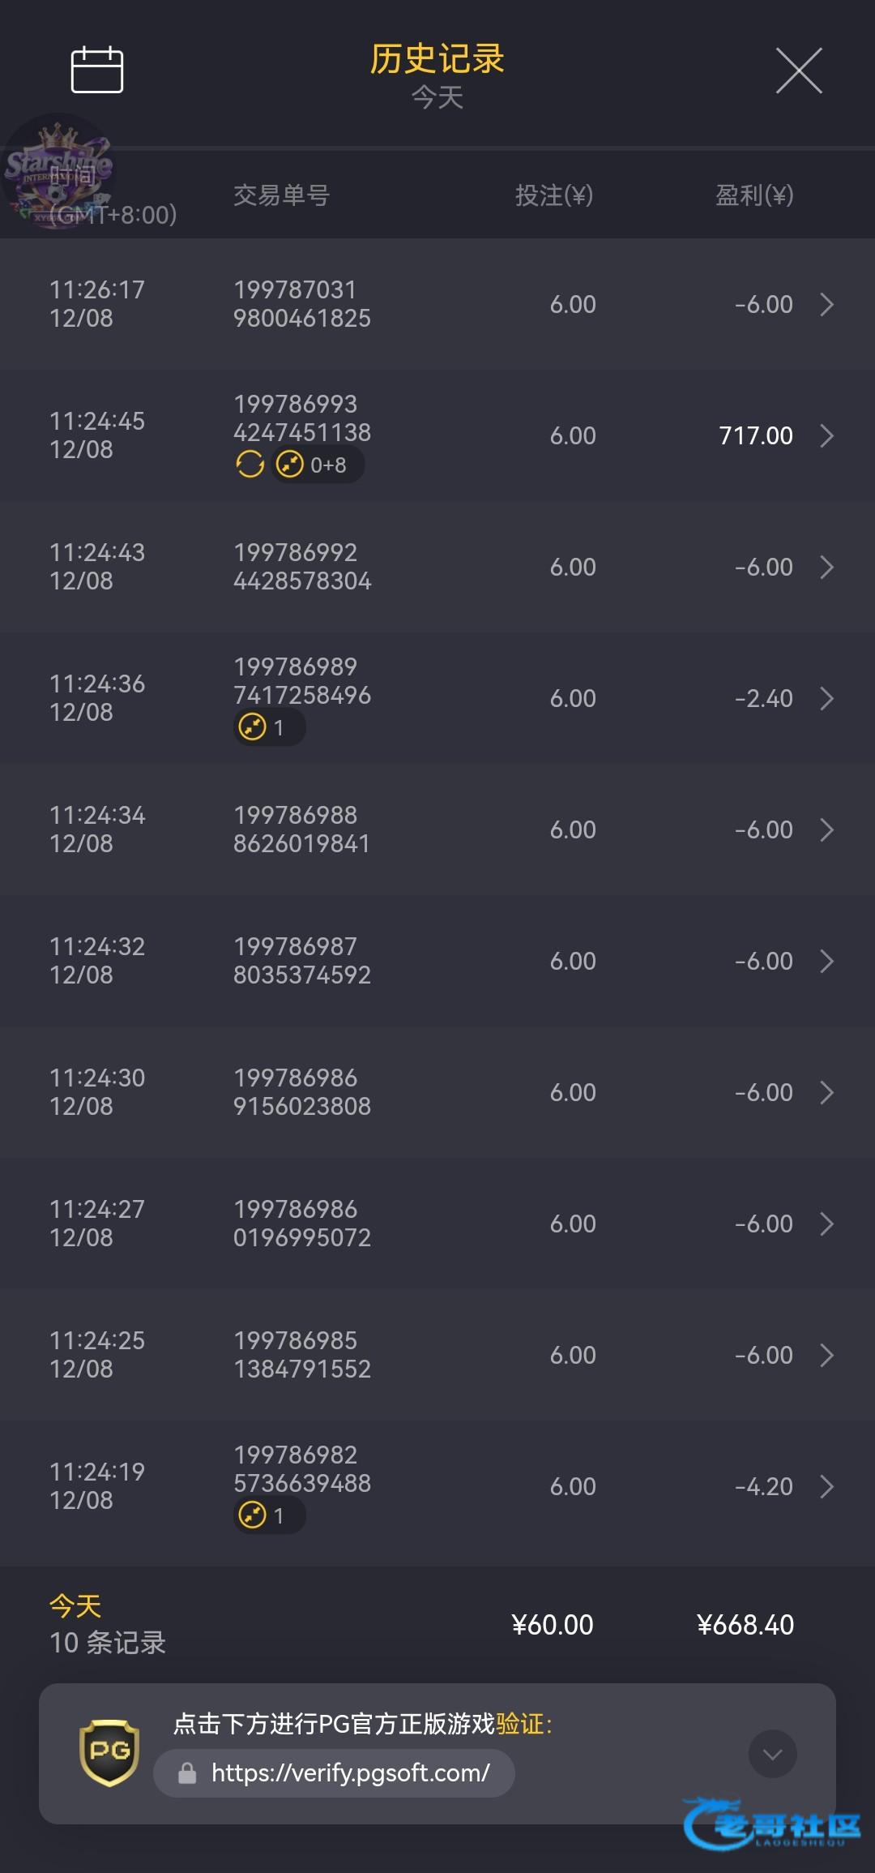Select the 盈利(¥) column header

tap(754, 195)
